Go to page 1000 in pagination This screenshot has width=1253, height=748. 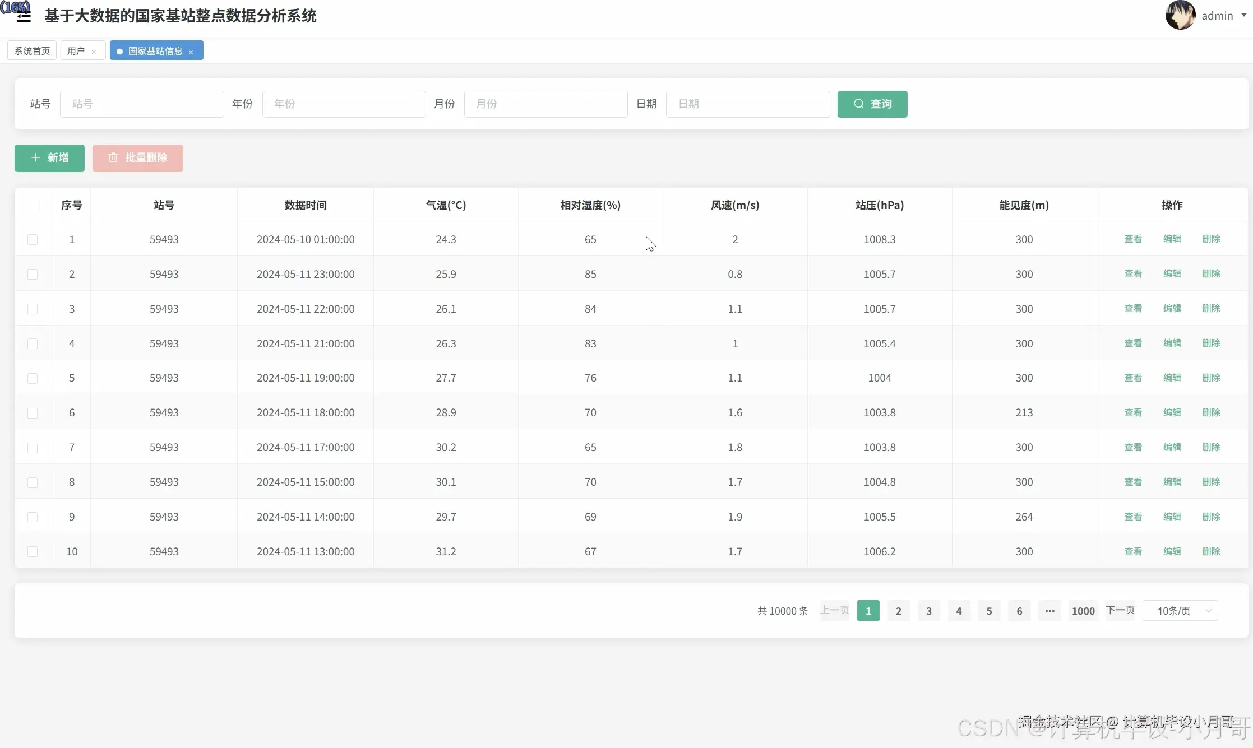click(1083, 611)
